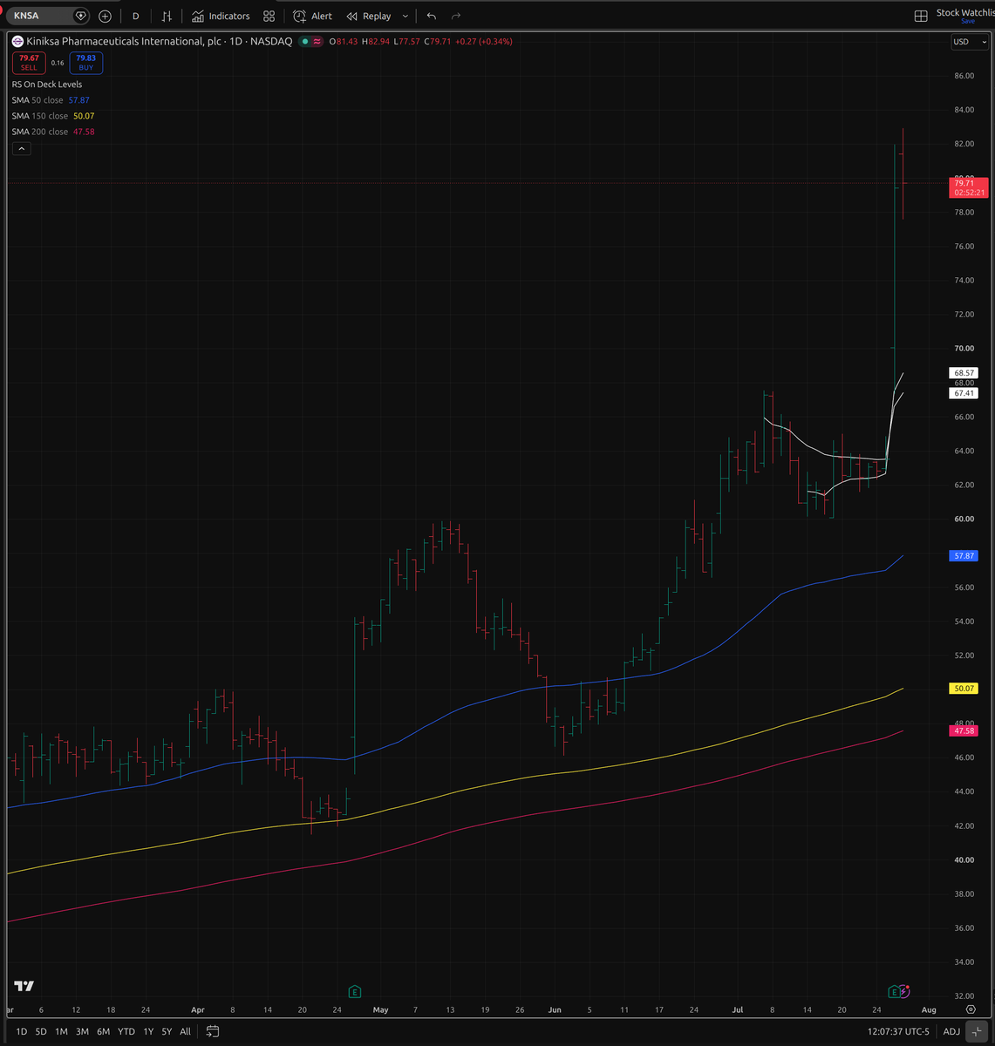Expand dropdown arrow next to Replay
995x1046 pixels.
405,16
